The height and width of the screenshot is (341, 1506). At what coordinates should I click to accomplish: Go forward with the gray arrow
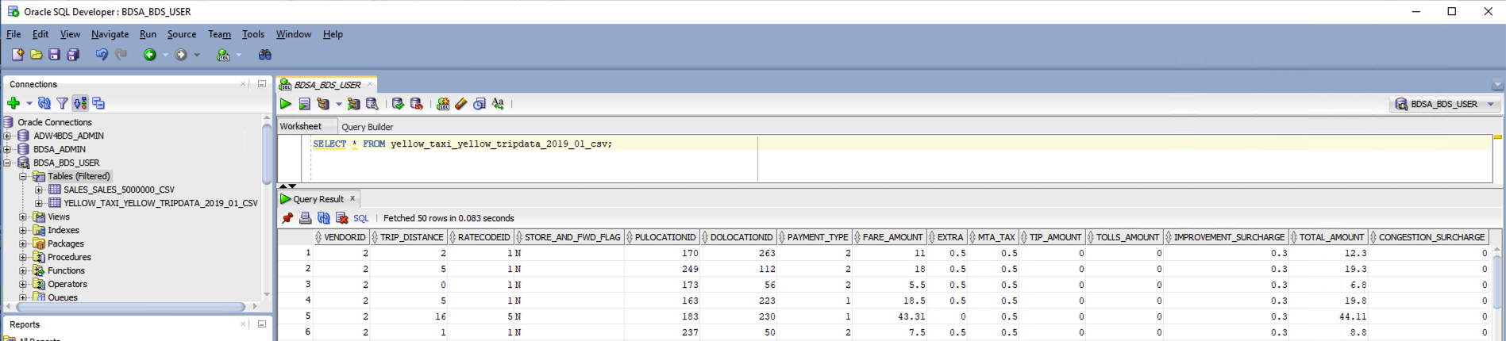point(181,55)
